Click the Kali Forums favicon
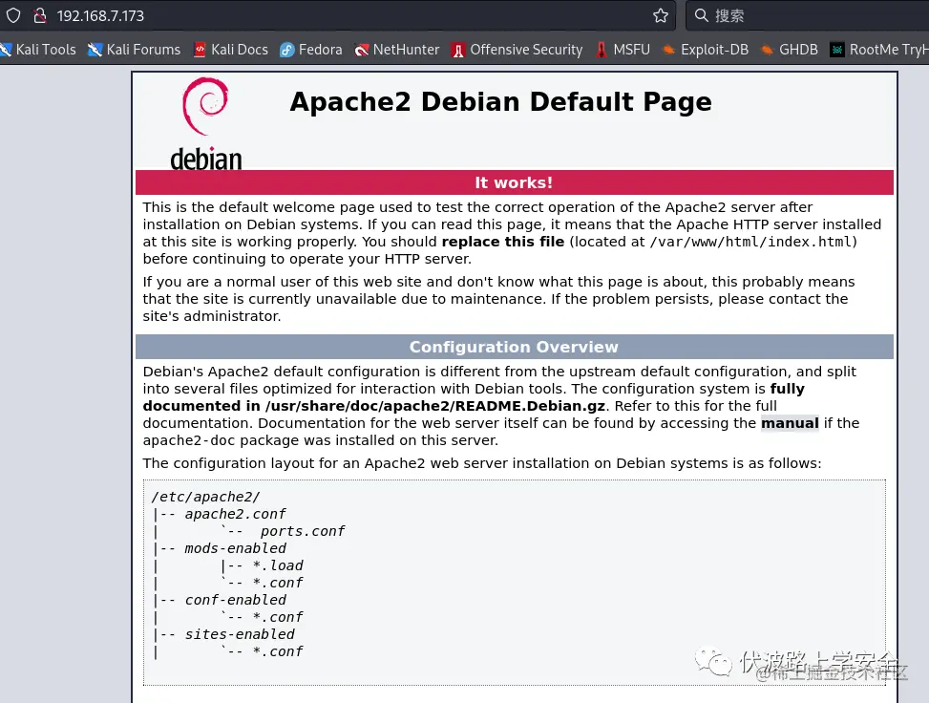929x703 pixels. [95, 50]
